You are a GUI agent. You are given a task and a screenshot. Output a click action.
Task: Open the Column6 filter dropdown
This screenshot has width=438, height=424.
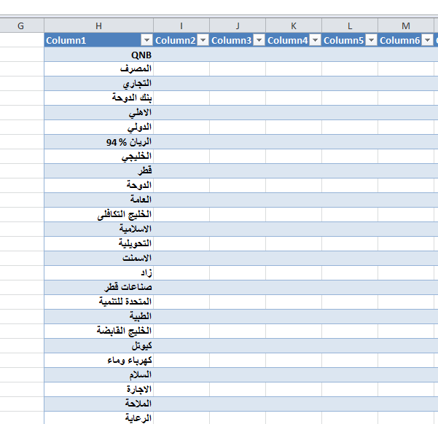click(427, 40)
